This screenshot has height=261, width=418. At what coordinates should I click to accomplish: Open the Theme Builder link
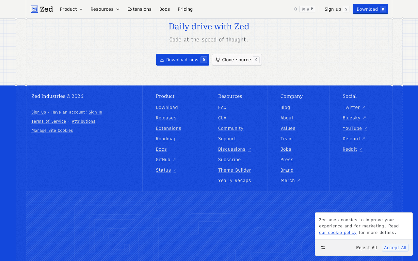[234, 170]
